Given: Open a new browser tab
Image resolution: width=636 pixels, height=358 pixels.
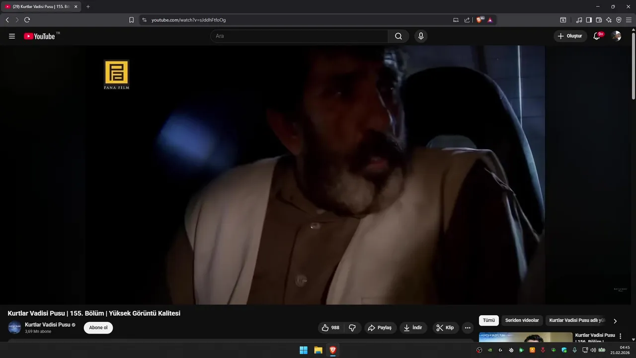Looking at the screenshot, I should pyautogui.click(x=88, y=6).
